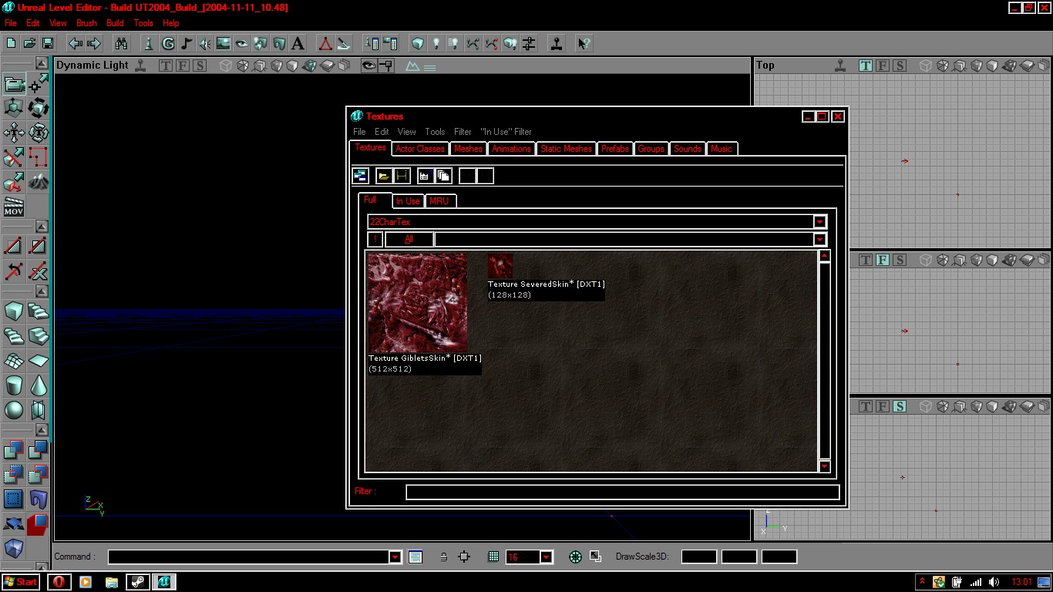
Task: Toggle the lock icon on bottom bar
Action: [x=443, y=557]
